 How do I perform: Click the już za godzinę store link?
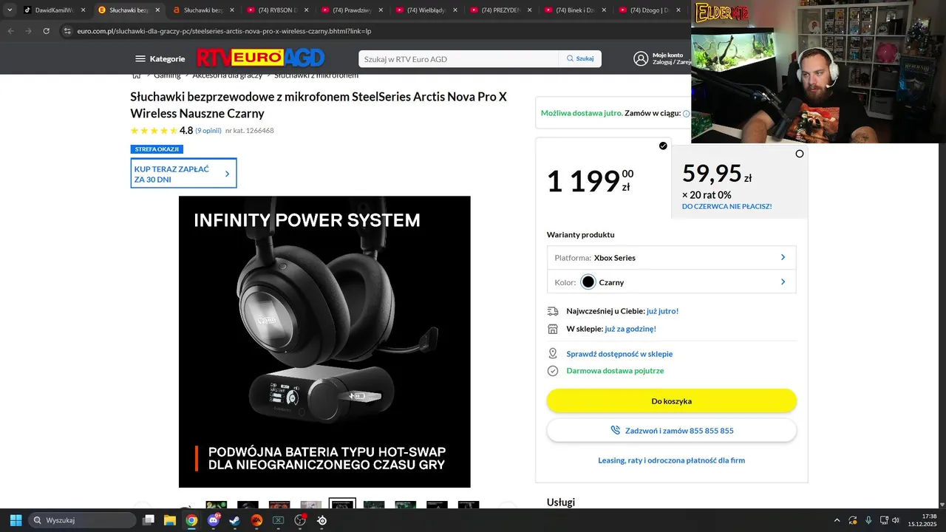(x=630, y=329)
